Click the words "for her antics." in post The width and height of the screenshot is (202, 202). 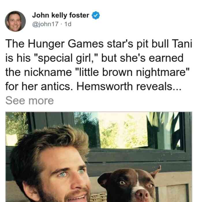(40, 87)
